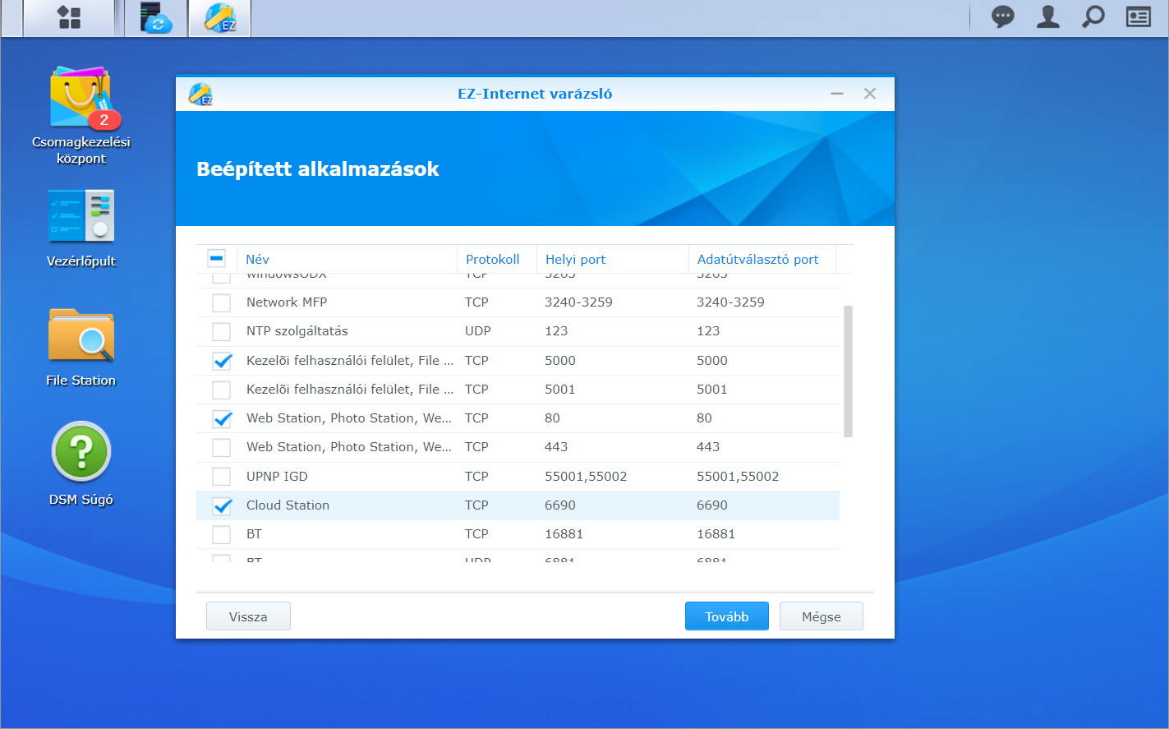
Task: Click the Tovább button
Action: [x=727, y=616]
